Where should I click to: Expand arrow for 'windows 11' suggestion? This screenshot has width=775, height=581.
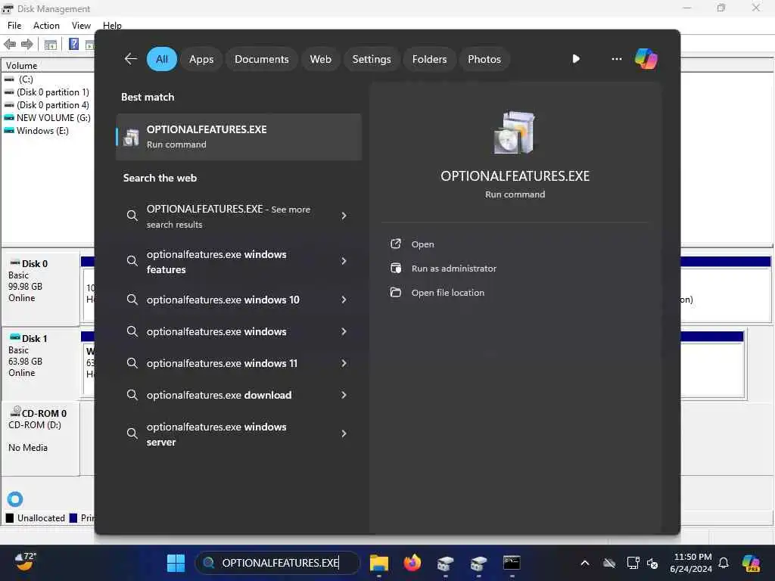344,363
